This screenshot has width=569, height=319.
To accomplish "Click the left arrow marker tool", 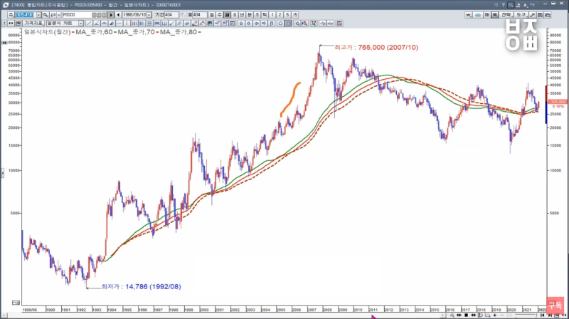I will click(256, 23).
